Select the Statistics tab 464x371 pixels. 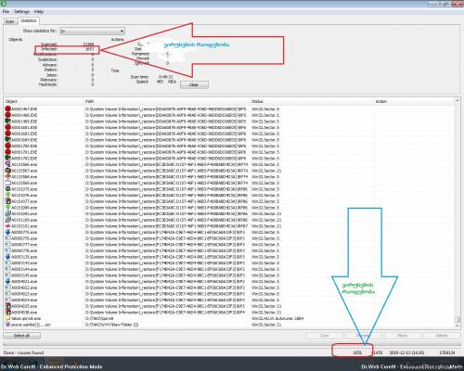[29, 20]
